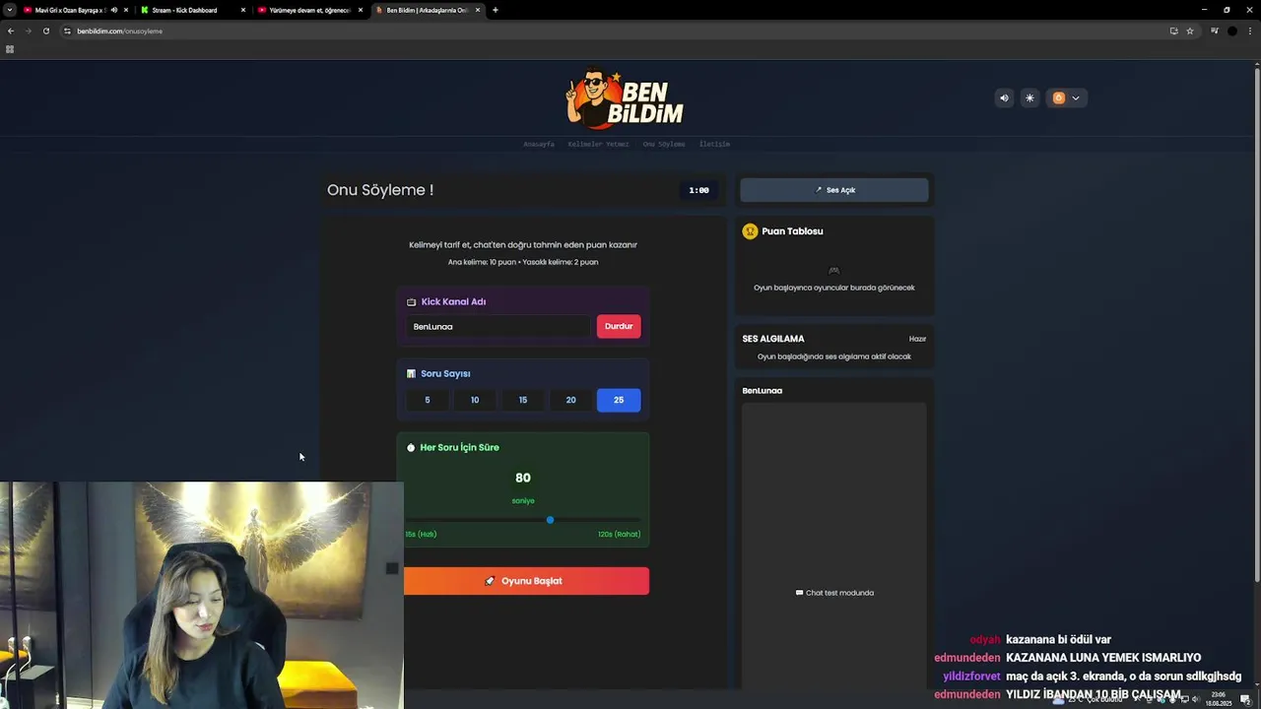Focus the Kick Kanal Adı input field

pyautogui.click(x=498, y=326)
